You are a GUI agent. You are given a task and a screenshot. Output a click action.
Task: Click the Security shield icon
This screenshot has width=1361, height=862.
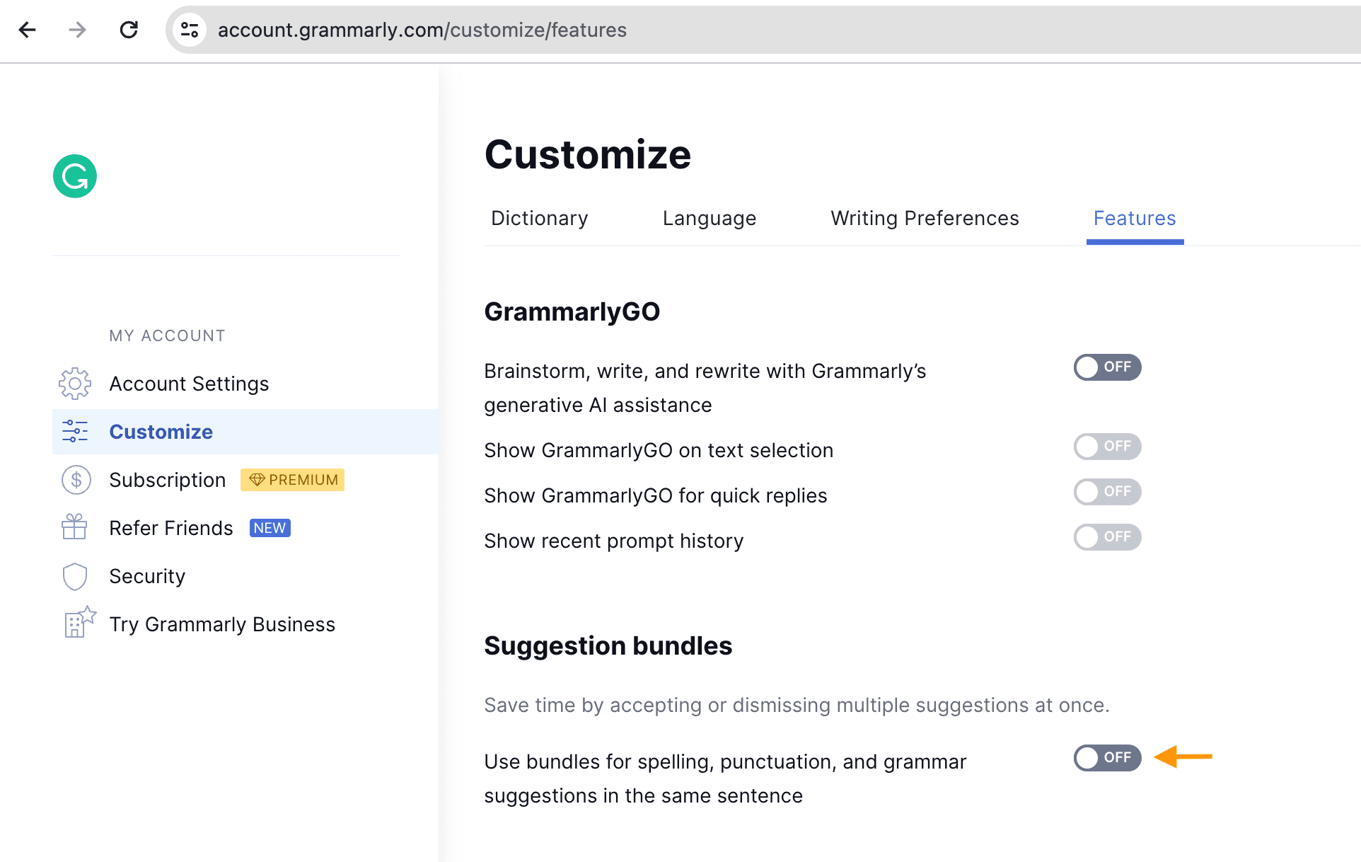(75, 576)
